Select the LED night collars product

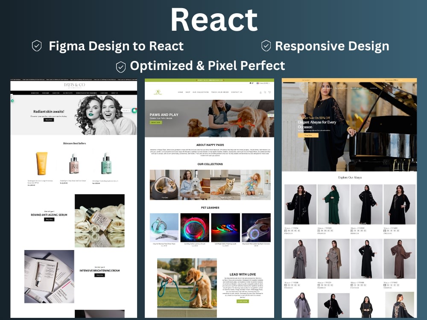click(x=225, y=227)
